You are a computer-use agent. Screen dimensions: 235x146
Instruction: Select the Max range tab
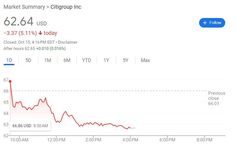[x=145, y=60]
